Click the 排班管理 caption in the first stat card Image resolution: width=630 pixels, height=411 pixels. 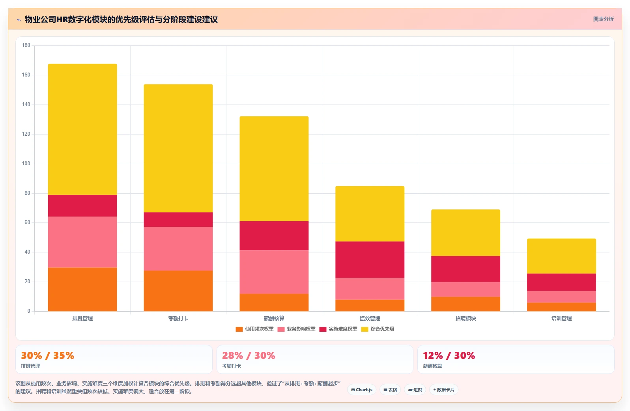(x=30, y=366)
